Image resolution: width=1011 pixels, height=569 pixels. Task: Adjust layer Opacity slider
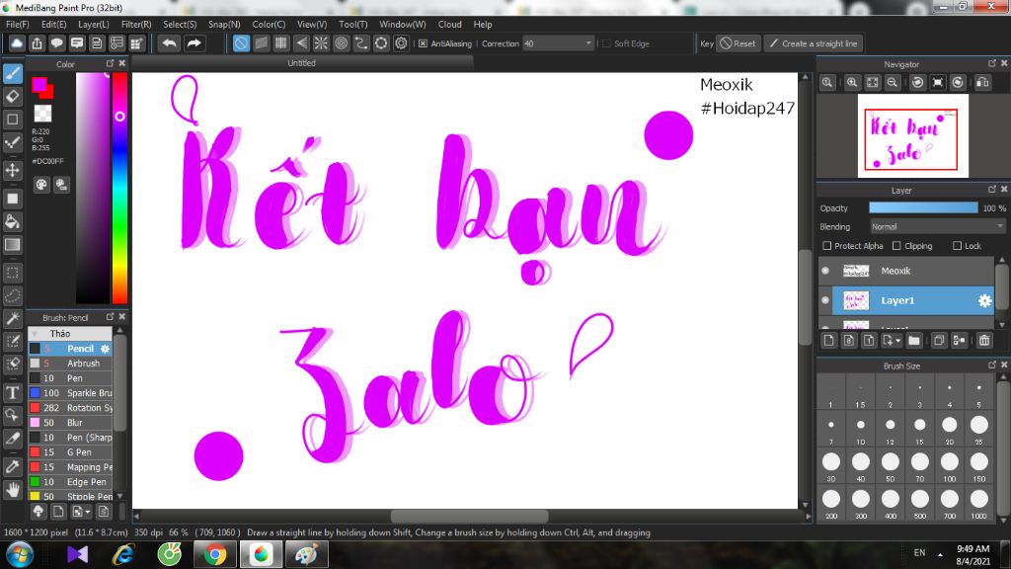pos(923,207)
